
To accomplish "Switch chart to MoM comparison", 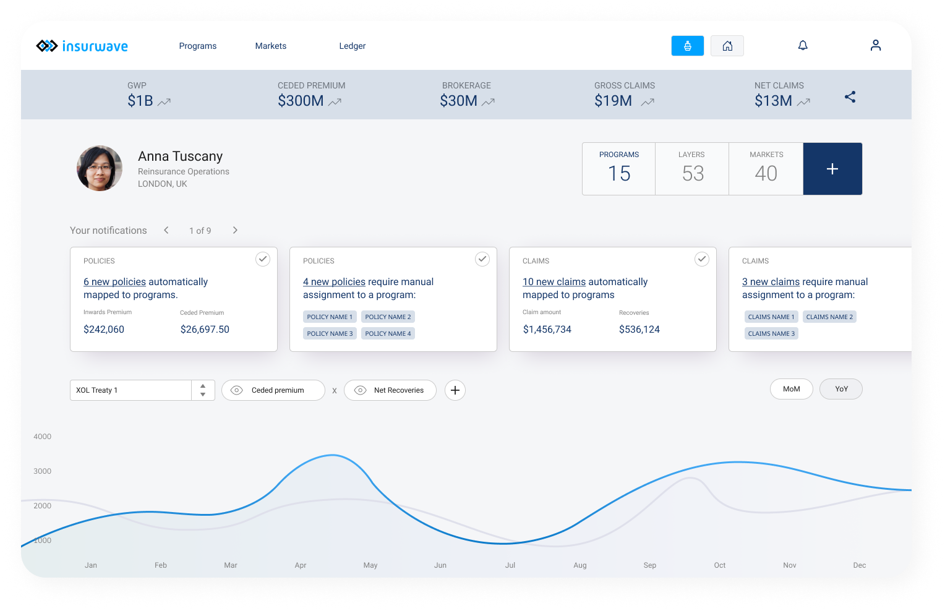I will (x=792, y=389).
